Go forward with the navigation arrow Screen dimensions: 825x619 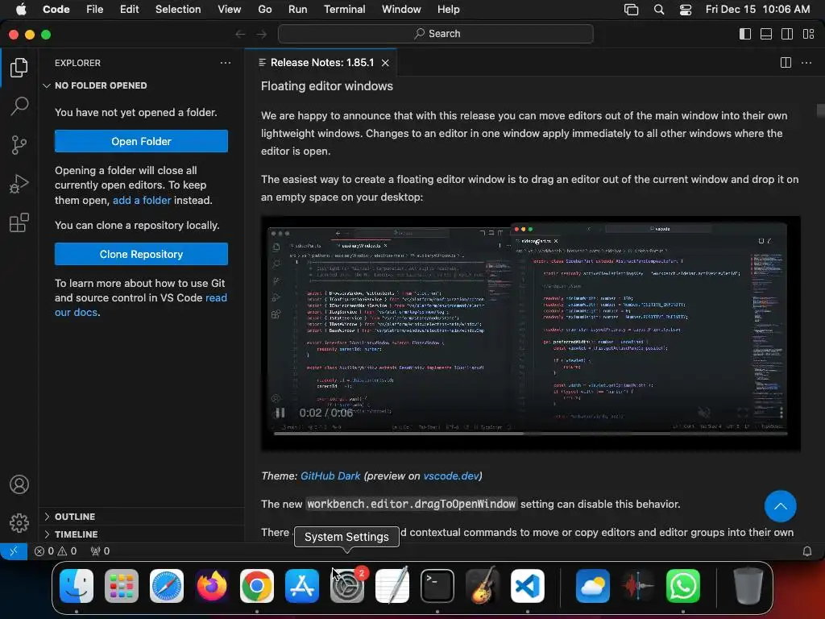pos(262,34)
